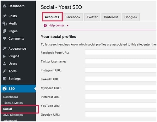Click the 'Your social profiles' heading
Screen dimensions: 157x122
pyautogui.click(x=58, y=37)
